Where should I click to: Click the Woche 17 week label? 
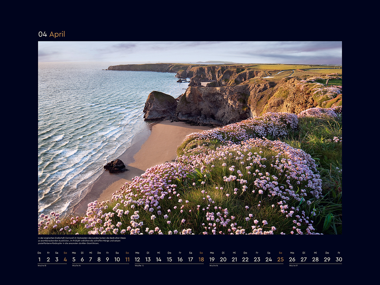click(293, 266)
